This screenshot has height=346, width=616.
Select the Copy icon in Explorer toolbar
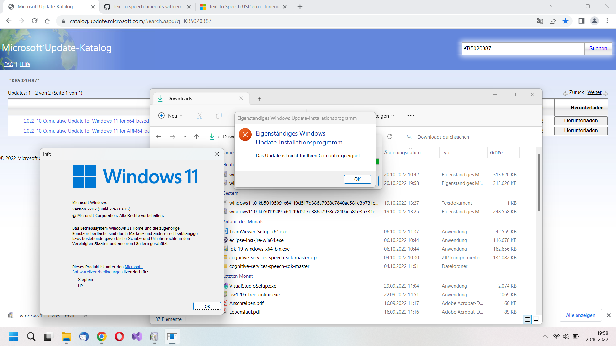pos(219,116)
